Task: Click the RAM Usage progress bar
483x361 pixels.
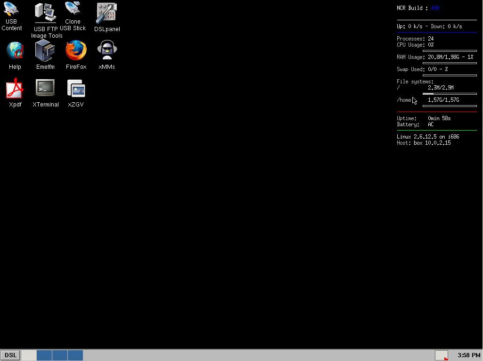Action: pos(450,62)
